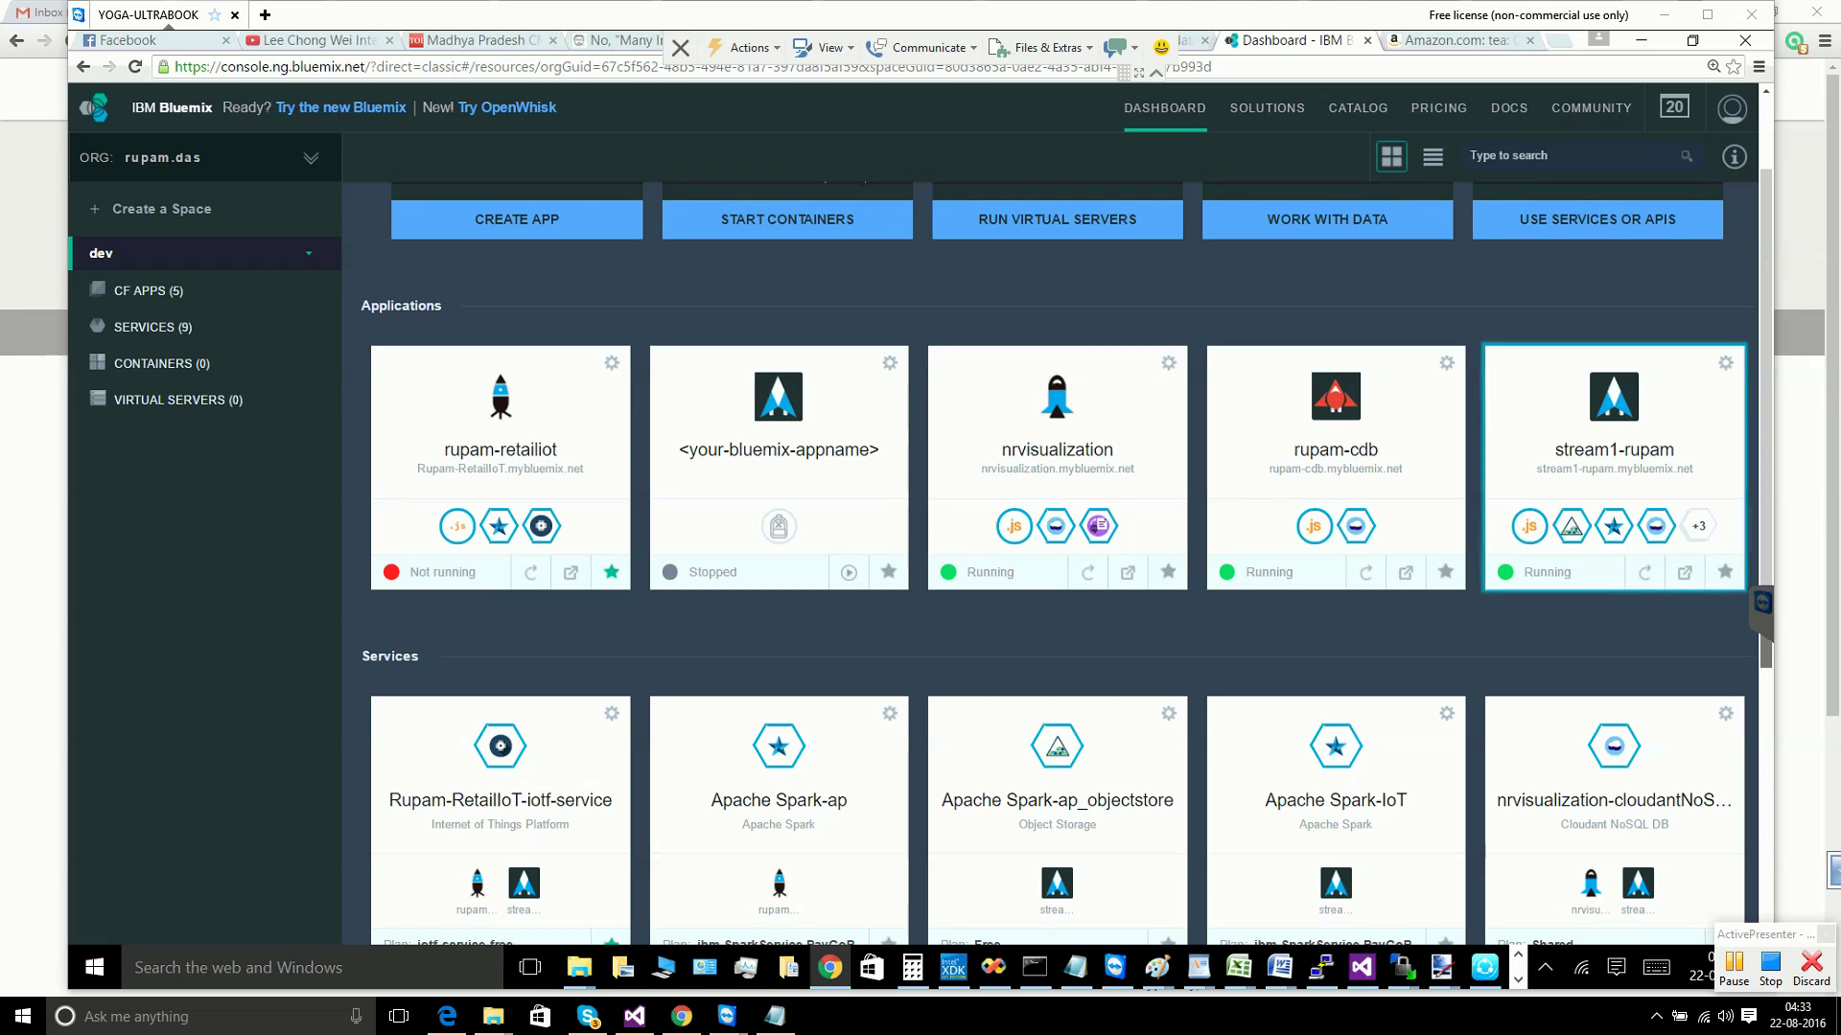The image size is (1841, 1035).
Task: Start the stopped <your-bluemix-appname> app
Action: click(x=849, y=572)
